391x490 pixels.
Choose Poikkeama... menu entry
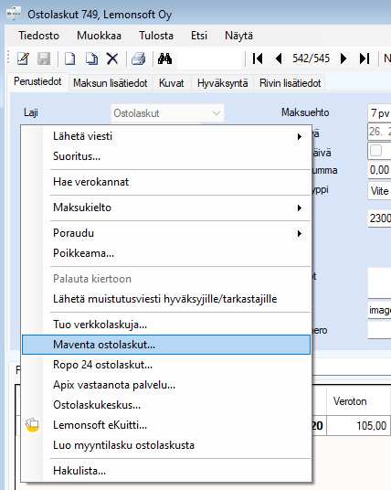(x=166, y=253)
